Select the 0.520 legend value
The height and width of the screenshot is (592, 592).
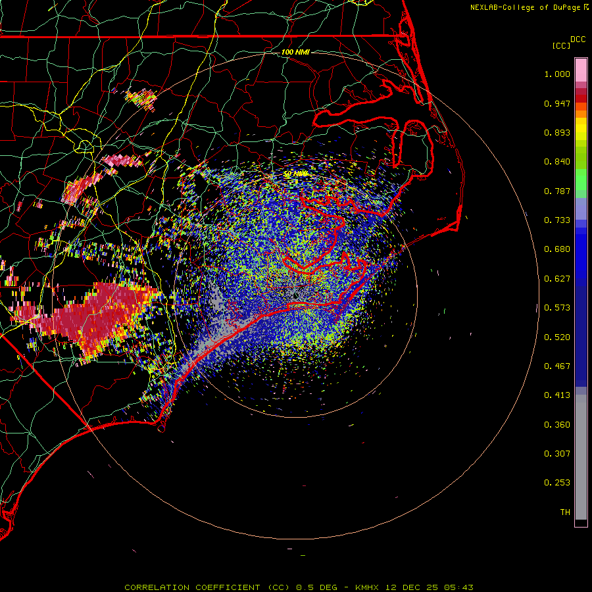click(557, 337)
